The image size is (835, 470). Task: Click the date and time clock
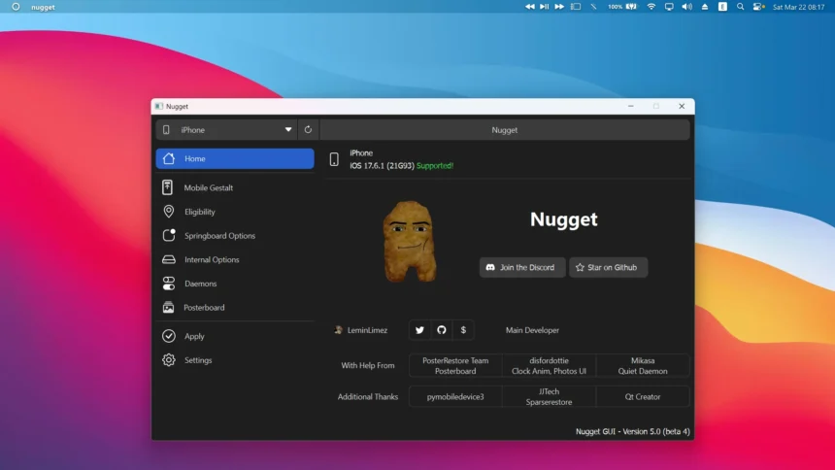pos(798,7)
